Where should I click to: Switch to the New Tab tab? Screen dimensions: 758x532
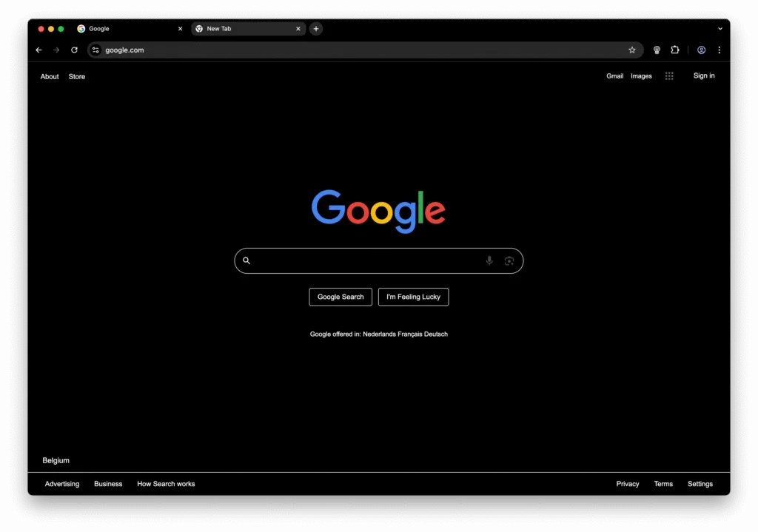(244, 29)
